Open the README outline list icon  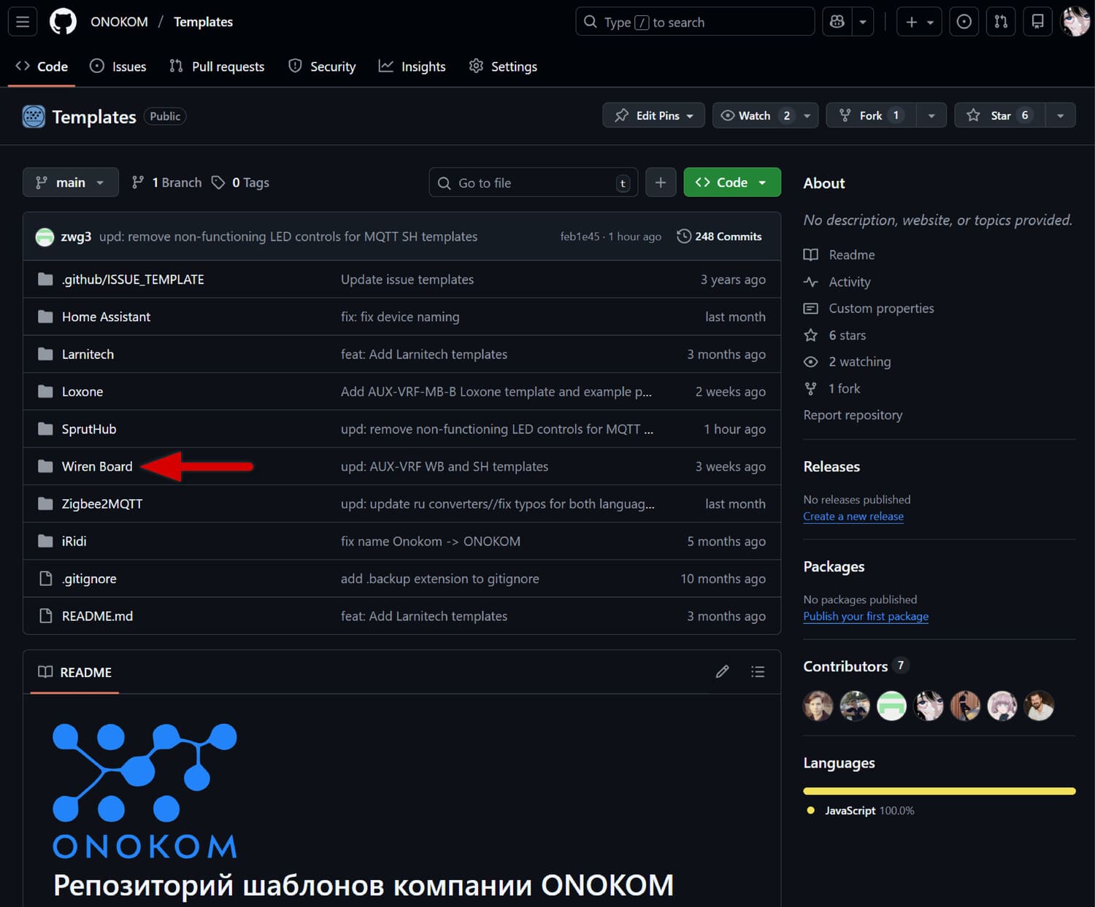coord(758,671)
